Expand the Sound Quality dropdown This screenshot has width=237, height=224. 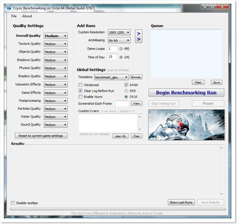pyautogui.click(x=55, y=125)
